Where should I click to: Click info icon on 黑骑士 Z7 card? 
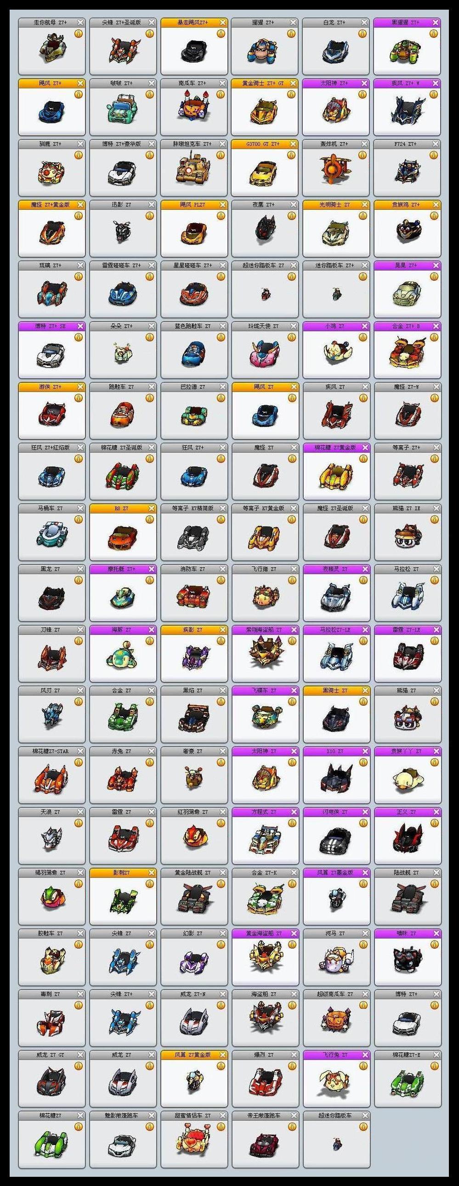[x=363, y=702]
